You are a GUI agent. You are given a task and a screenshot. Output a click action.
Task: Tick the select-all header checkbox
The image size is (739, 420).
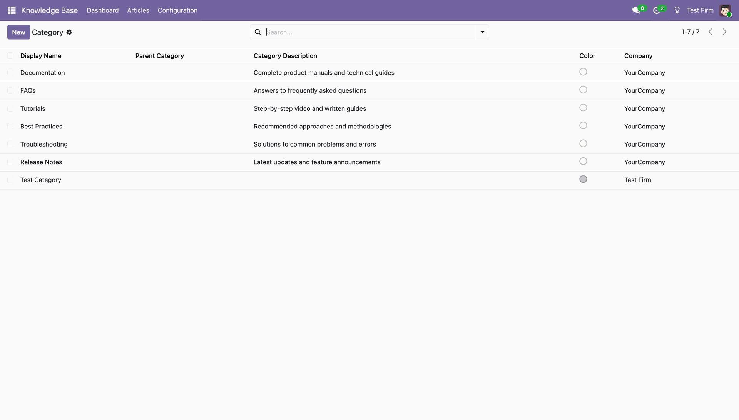coord(10,56)
